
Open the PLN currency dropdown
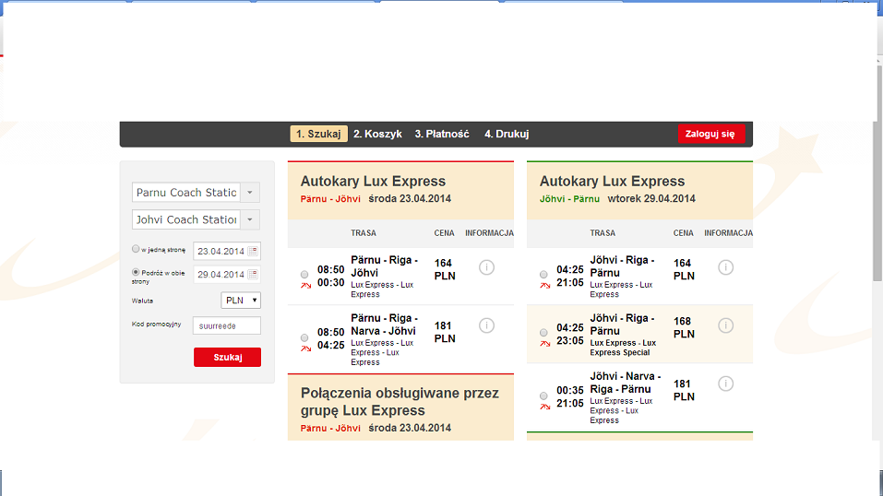pyautogui.click(x=241, y=301)
